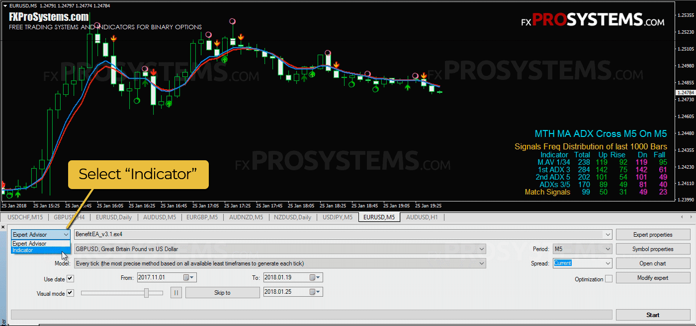Open Symbol properties

click(x=653, y=249)
